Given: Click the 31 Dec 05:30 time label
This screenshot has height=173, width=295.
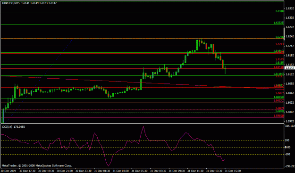Looking at the screenshot, I should point(139,171).
